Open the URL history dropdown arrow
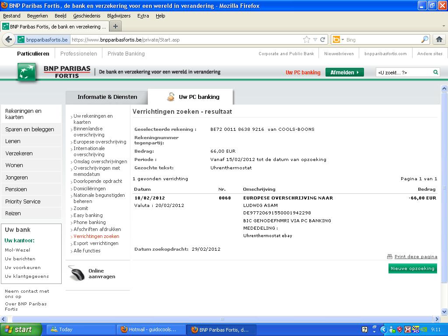This screenshot has width=448, height=336. point(315,39)
